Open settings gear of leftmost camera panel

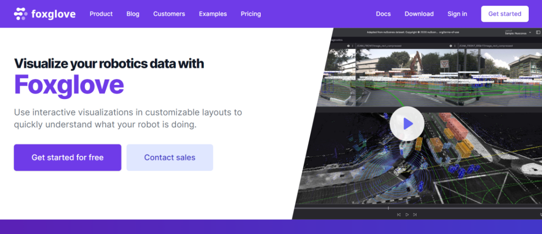(x=348, y=45)
